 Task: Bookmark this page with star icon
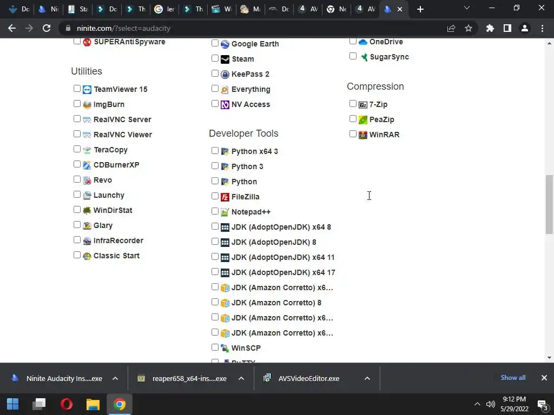[469, 28]
